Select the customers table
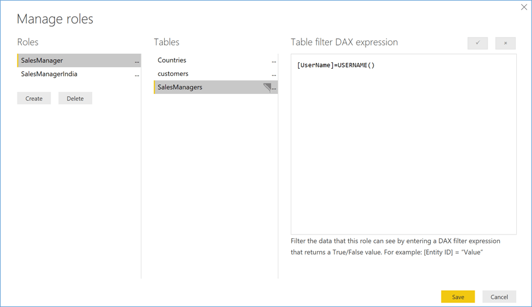 click(x=173, y=74)
